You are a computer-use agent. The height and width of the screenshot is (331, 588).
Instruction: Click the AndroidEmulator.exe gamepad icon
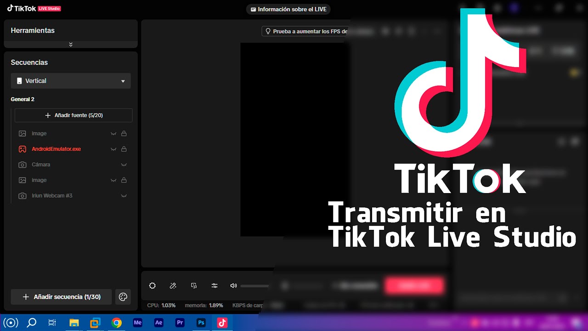(x=22, y=149)
